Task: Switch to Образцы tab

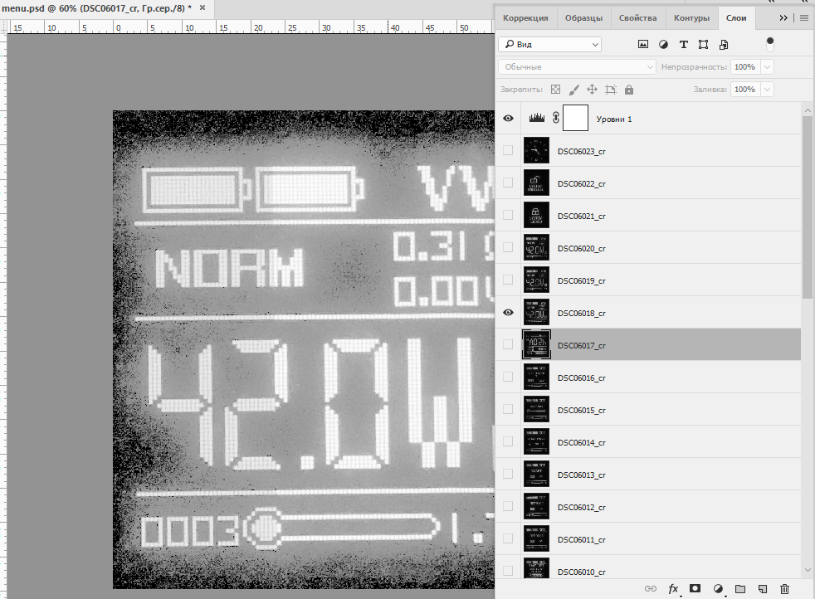Action: [583, 17]
